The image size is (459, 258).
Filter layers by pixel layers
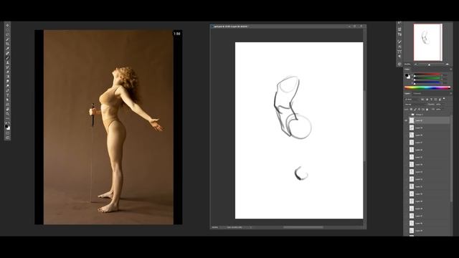422,100
